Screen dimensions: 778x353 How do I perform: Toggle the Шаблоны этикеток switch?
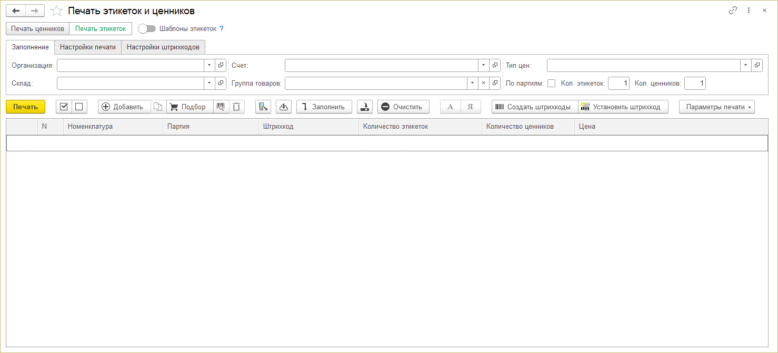point(146,29)
